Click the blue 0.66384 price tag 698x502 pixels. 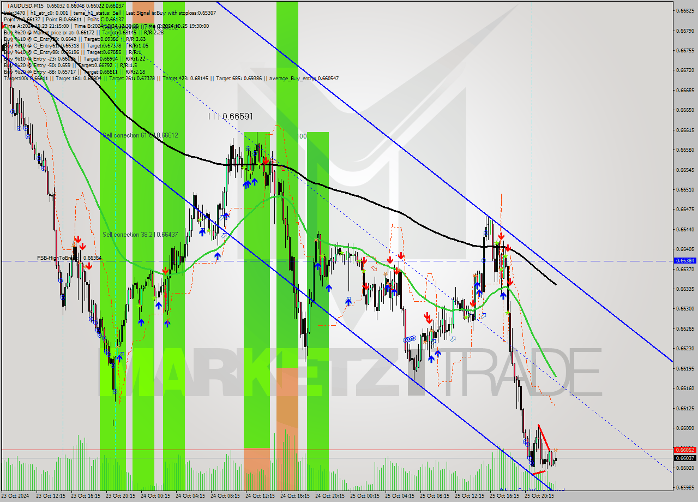pyautogui.click(x=685, y=261)
